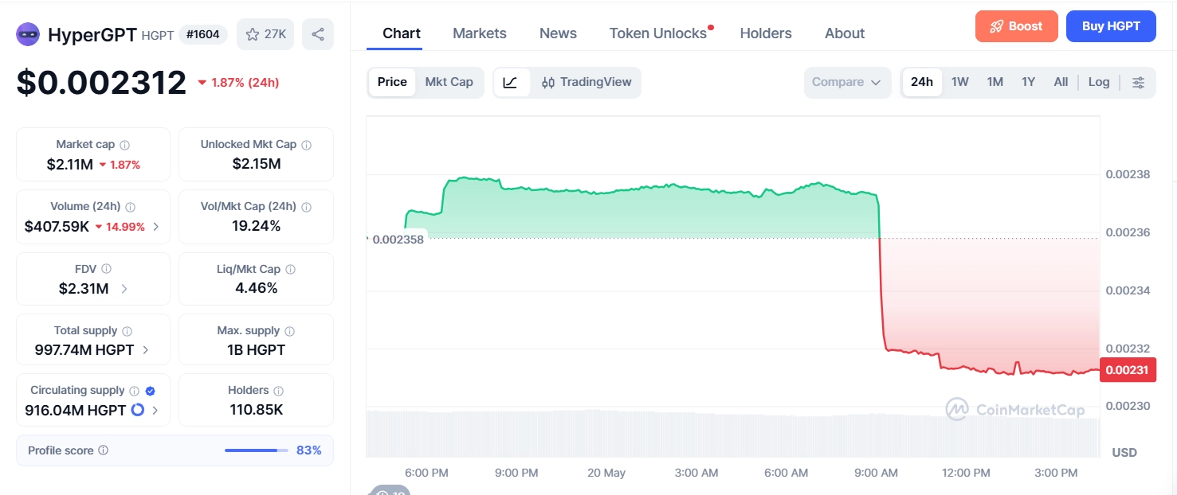Click the $407.59K volume value

(x=57, y=227)
